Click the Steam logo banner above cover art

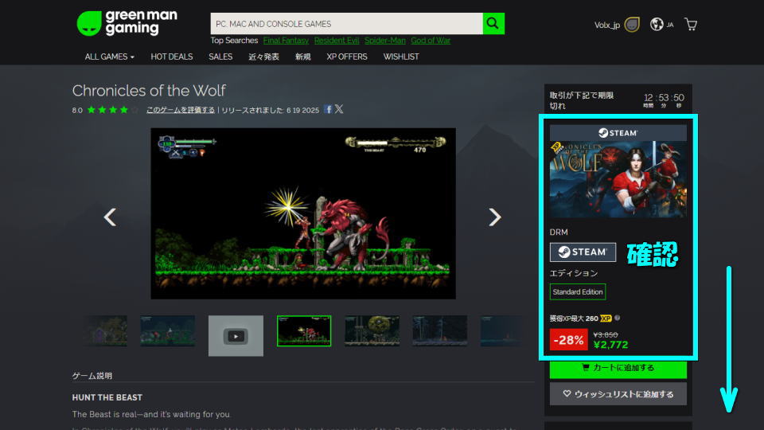[x=618, y=133]
